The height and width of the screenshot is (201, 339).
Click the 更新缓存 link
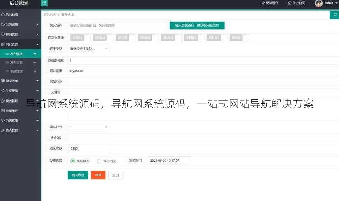pyautogui.click(x=270, y=3)
